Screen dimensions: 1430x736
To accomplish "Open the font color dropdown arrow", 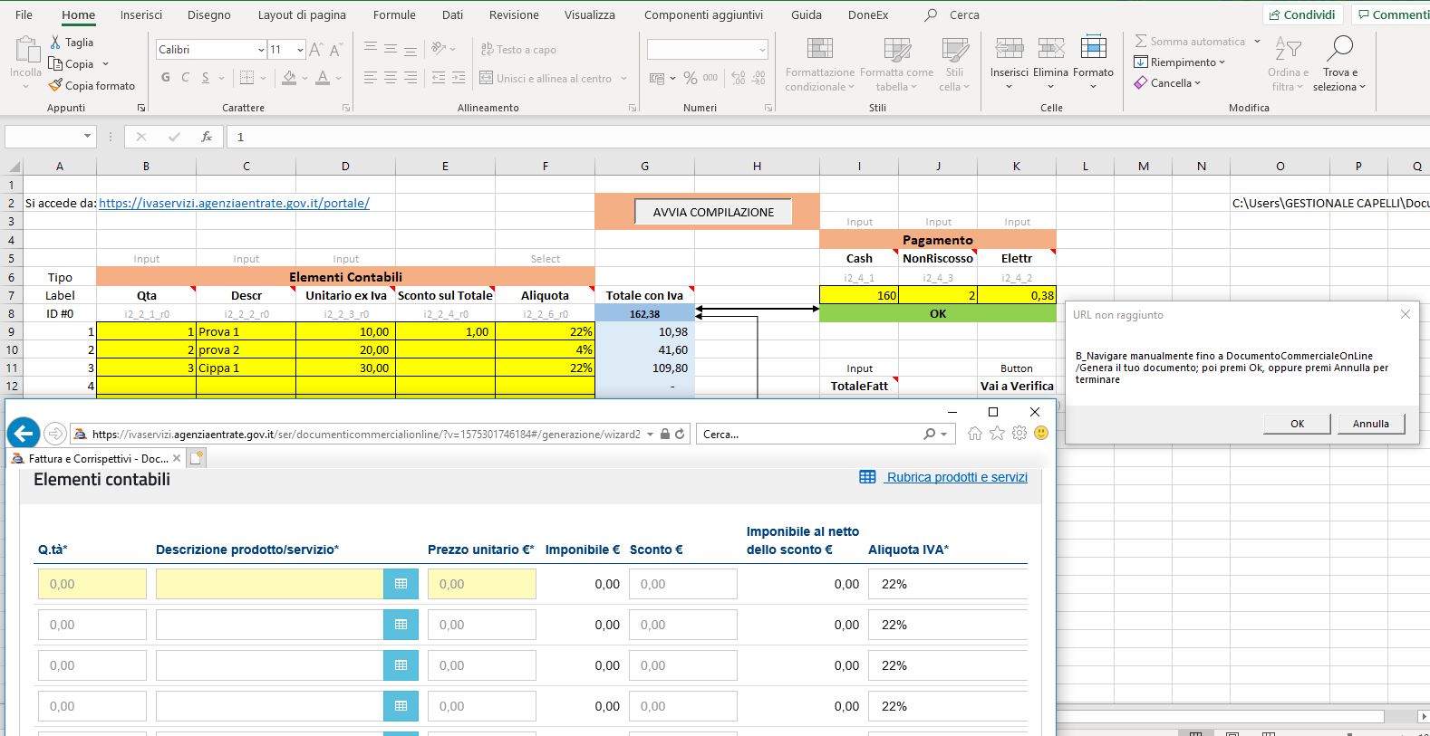I will (338, 79).
